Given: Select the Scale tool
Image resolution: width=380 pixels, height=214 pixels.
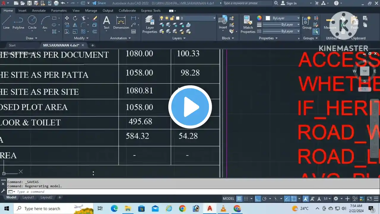Looking at the screenshot, I should tap(75, 32).
